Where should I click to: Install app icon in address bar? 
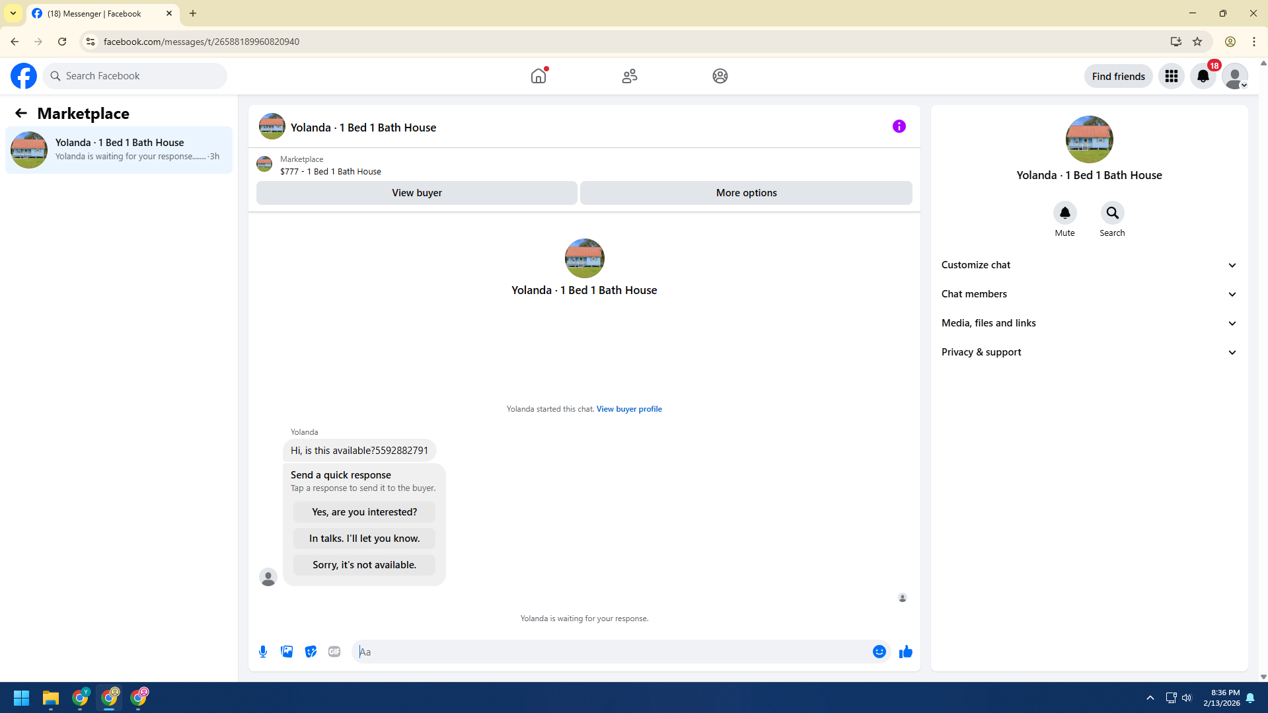click(1175, 42)
